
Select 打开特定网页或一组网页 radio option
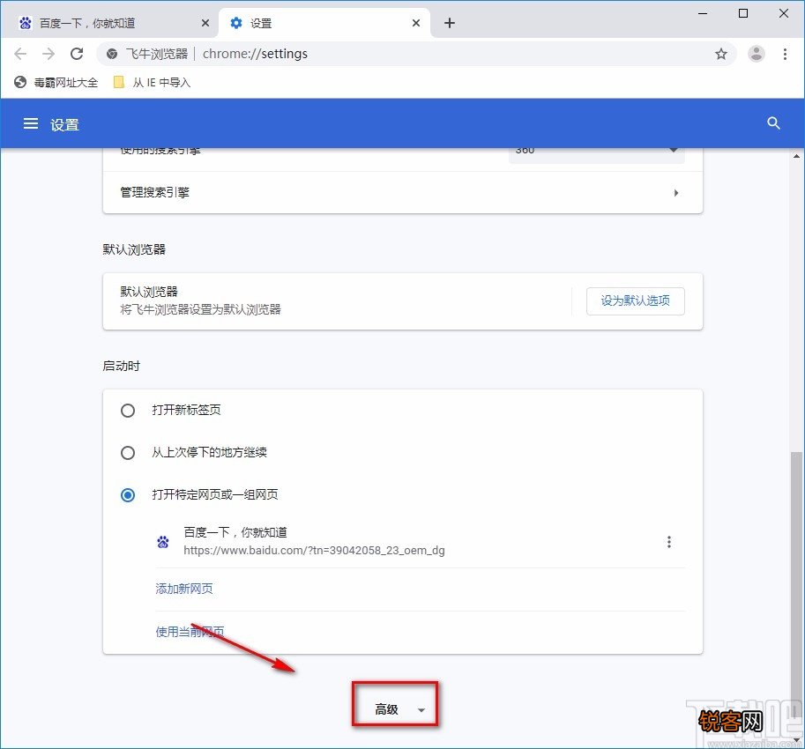pyautogui.click(x=128, y=495)
